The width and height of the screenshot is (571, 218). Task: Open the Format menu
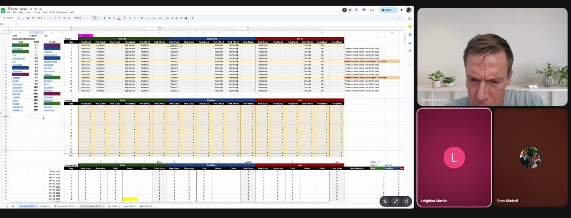pyautogui.click(x=37, y=12)
